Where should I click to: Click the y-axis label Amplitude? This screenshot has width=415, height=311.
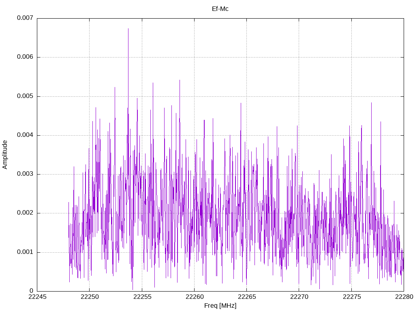tap(5, 155)
